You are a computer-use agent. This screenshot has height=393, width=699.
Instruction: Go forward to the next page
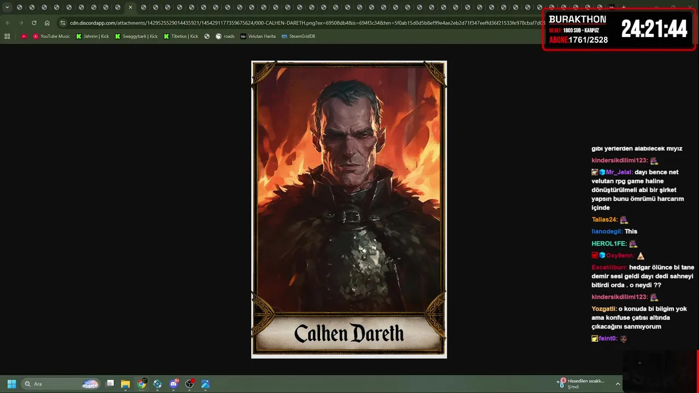click(21, 23)
